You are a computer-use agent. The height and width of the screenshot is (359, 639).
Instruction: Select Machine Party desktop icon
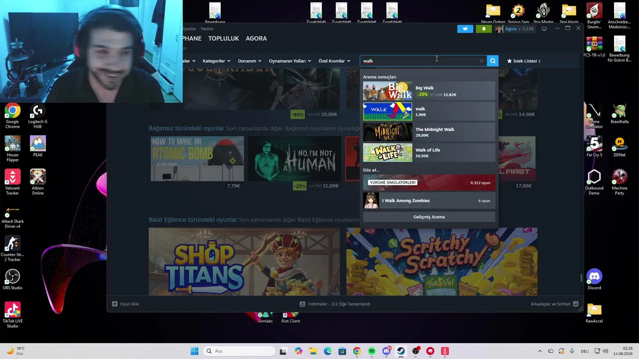pyautogui.click(x=620, y=182)
